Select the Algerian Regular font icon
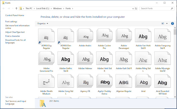The image size is (177, 109). (124, 81)
